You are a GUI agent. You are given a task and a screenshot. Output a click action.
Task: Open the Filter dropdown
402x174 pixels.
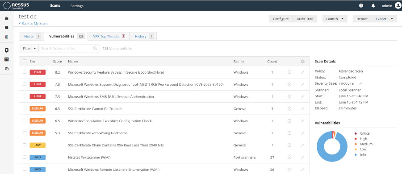click(29, 49)
